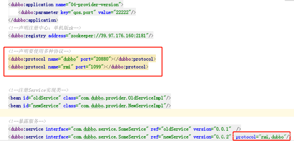Click the dubbo:parameter tag name
The height and width of the screenshot is (141, 294).
click(x=39, y=12)
